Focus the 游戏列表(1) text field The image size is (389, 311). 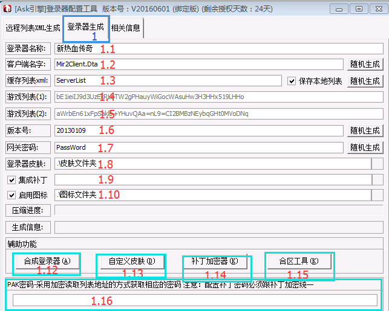(x=218, y=97)
